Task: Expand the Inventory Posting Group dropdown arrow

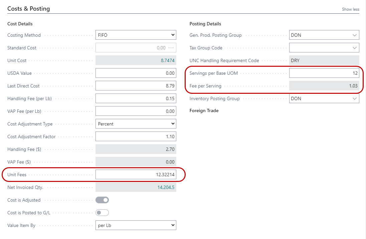Action: pyautogui.click(x=354, y=98)
